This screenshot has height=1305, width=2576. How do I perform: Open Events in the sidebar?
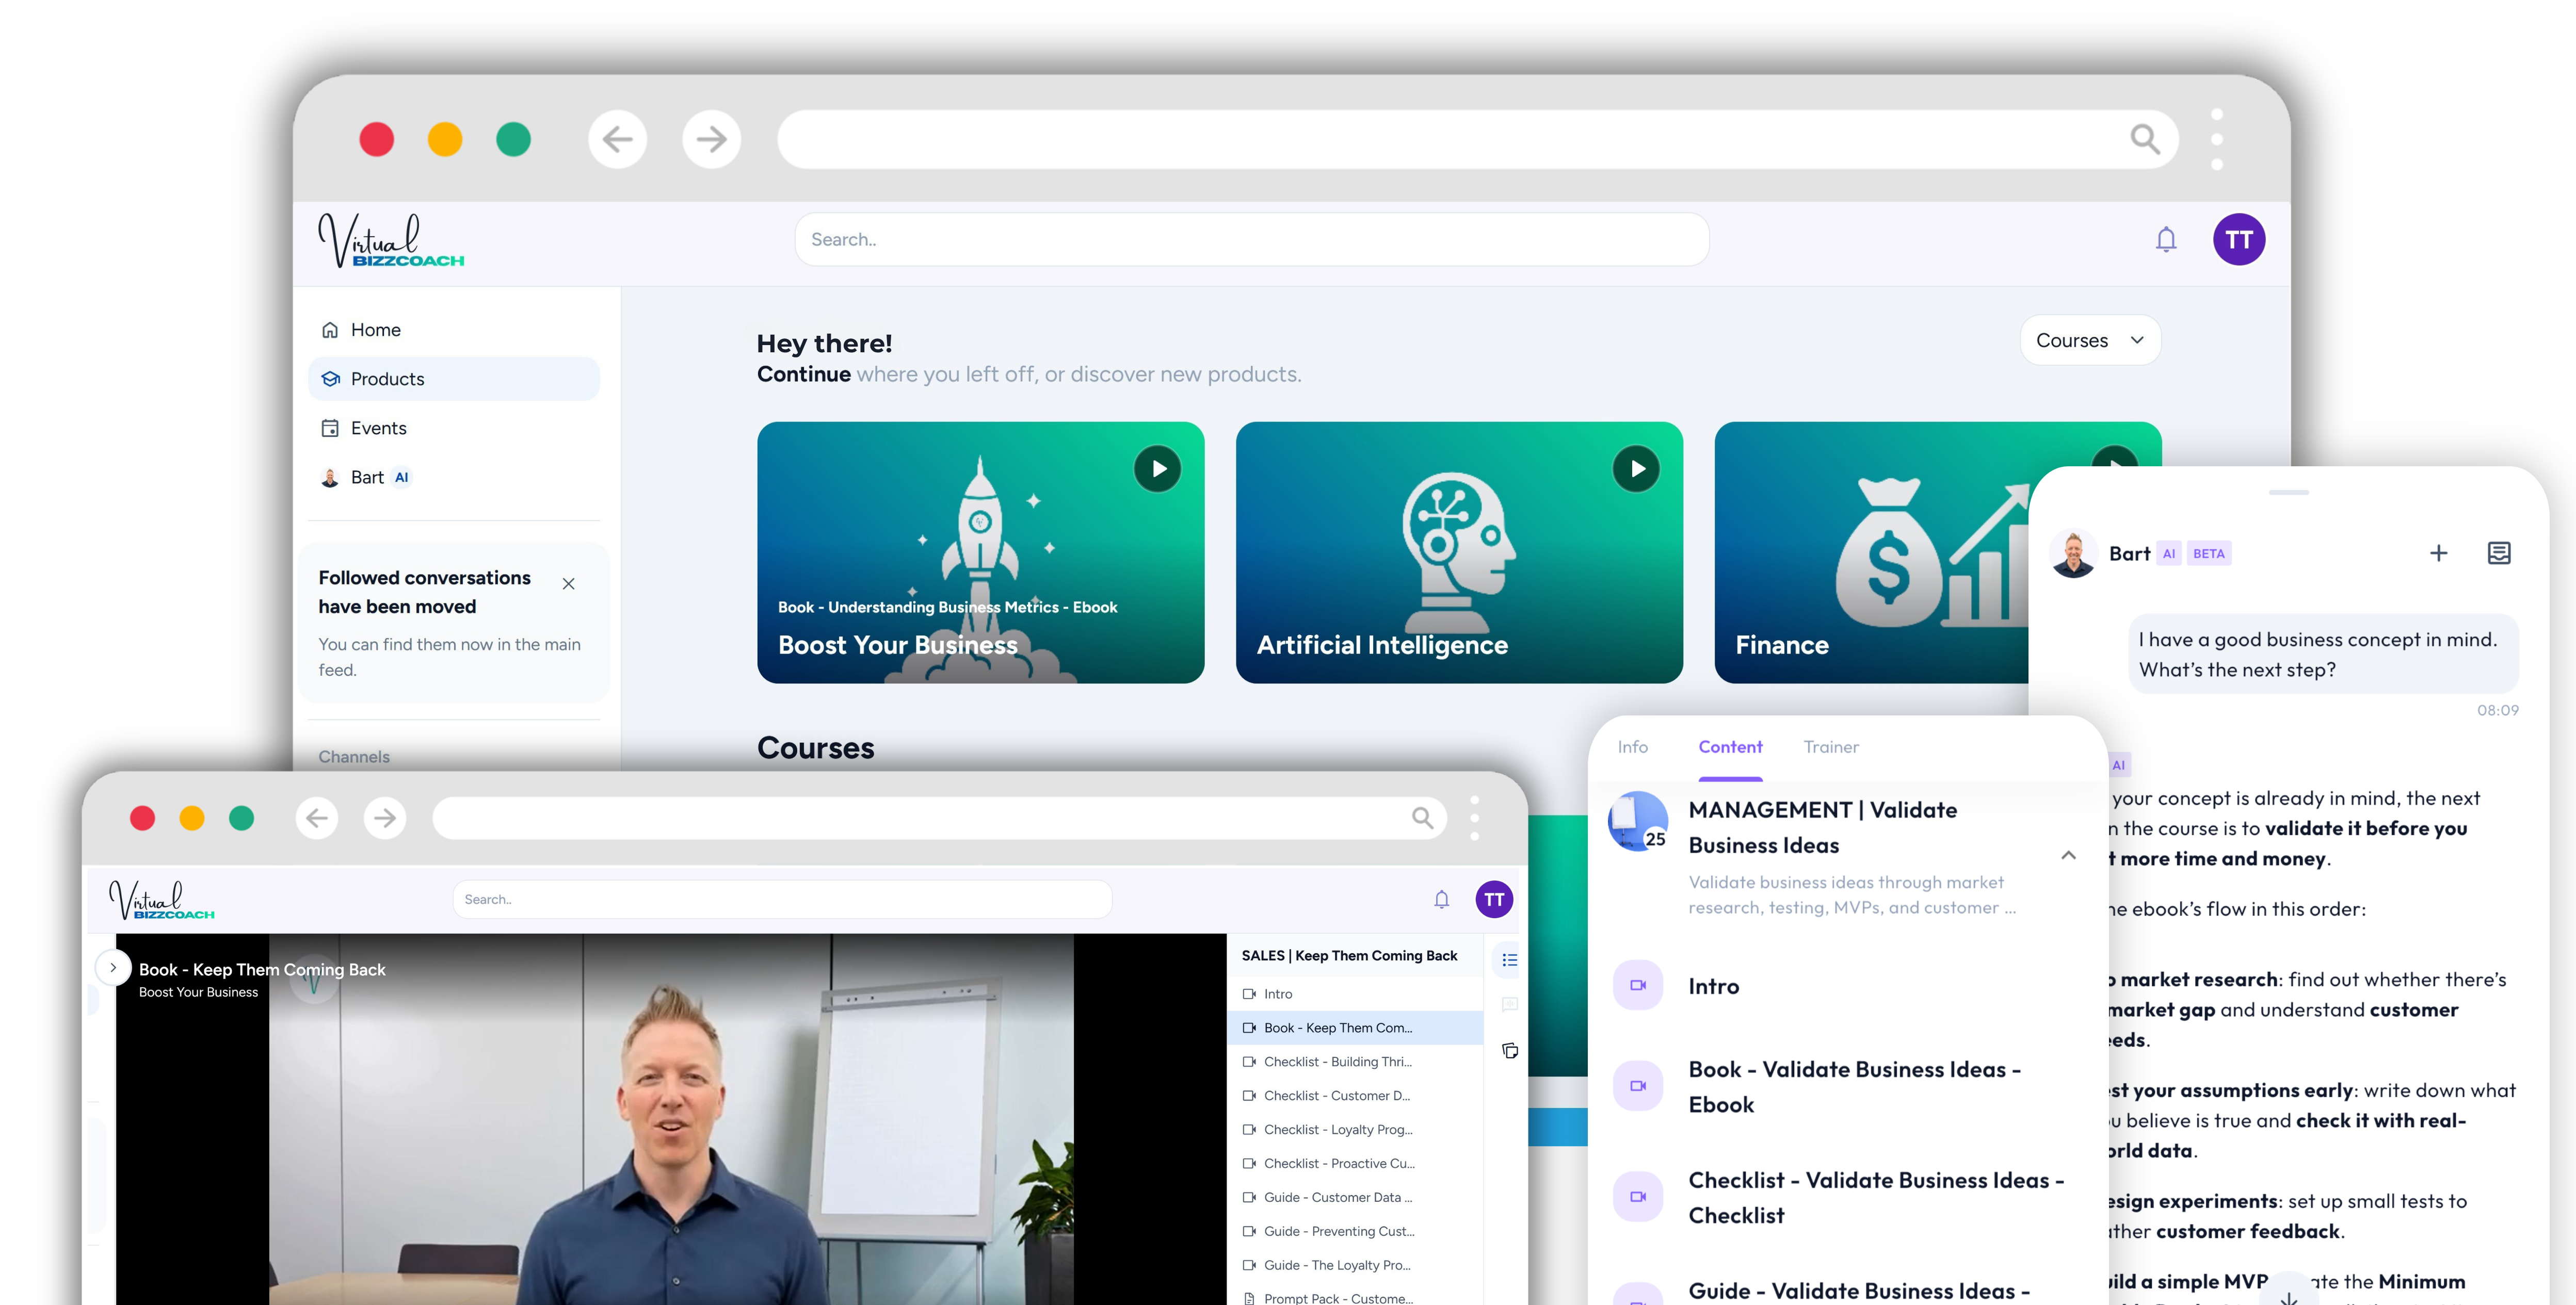[x=454, y=428]
